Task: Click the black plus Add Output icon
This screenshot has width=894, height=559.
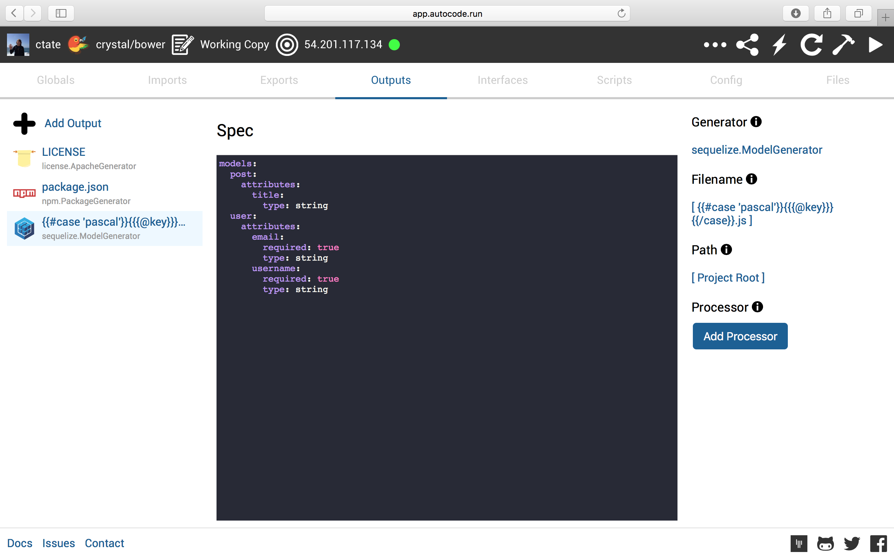Action: click(x=24, y=123)
